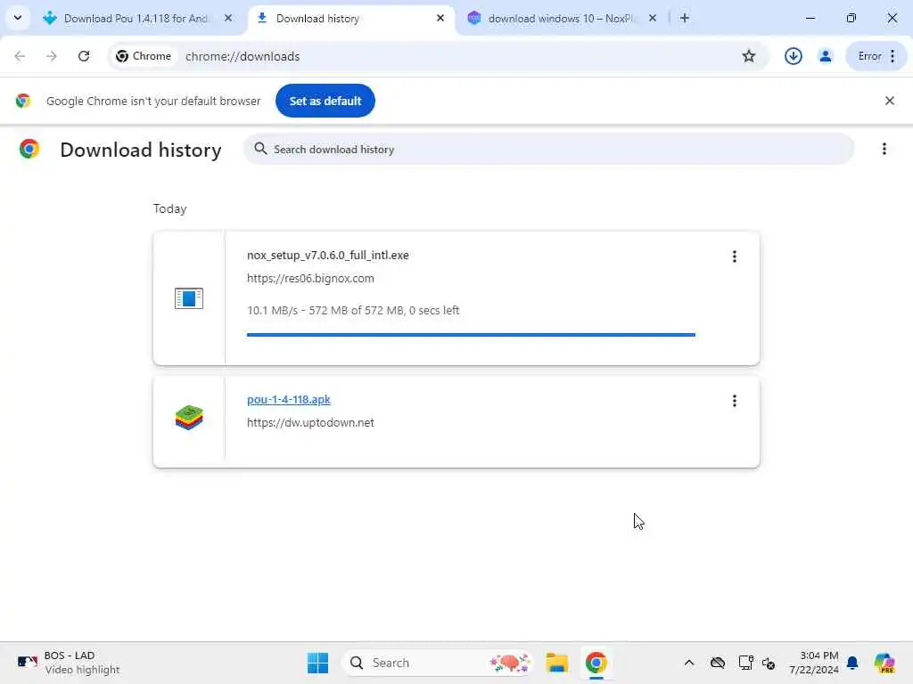Open the BOS - LAD widget

(x=68, y=663)
